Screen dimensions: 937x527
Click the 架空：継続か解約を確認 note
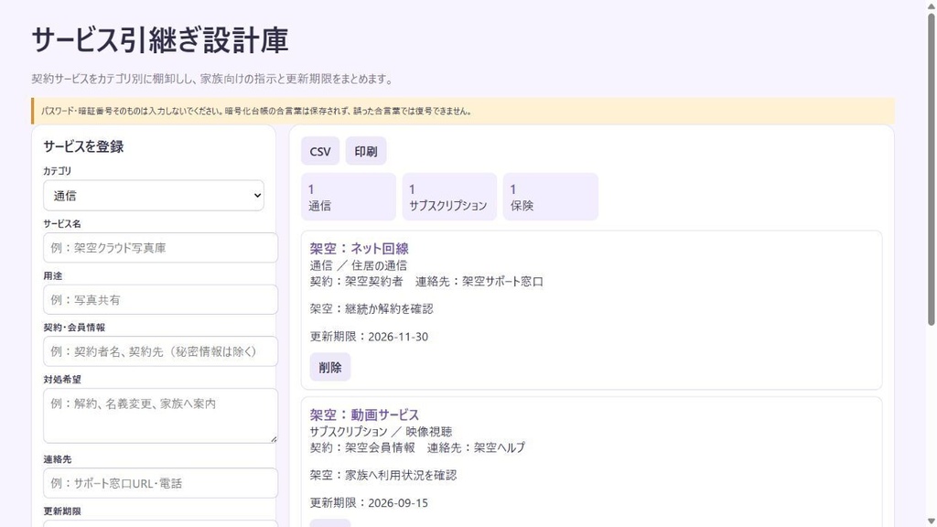[372, 309]
